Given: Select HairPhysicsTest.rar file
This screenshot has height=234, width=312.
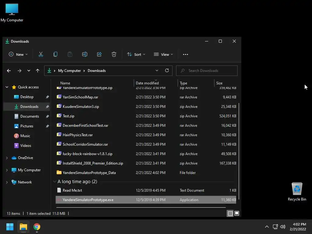Looking at the screenshot, I should 146,135.
